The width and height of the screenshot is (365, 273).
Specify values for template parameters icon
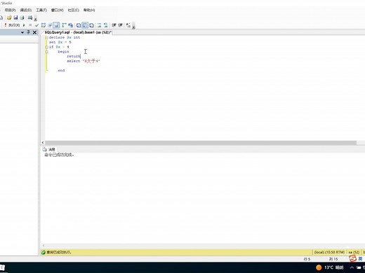128,25
